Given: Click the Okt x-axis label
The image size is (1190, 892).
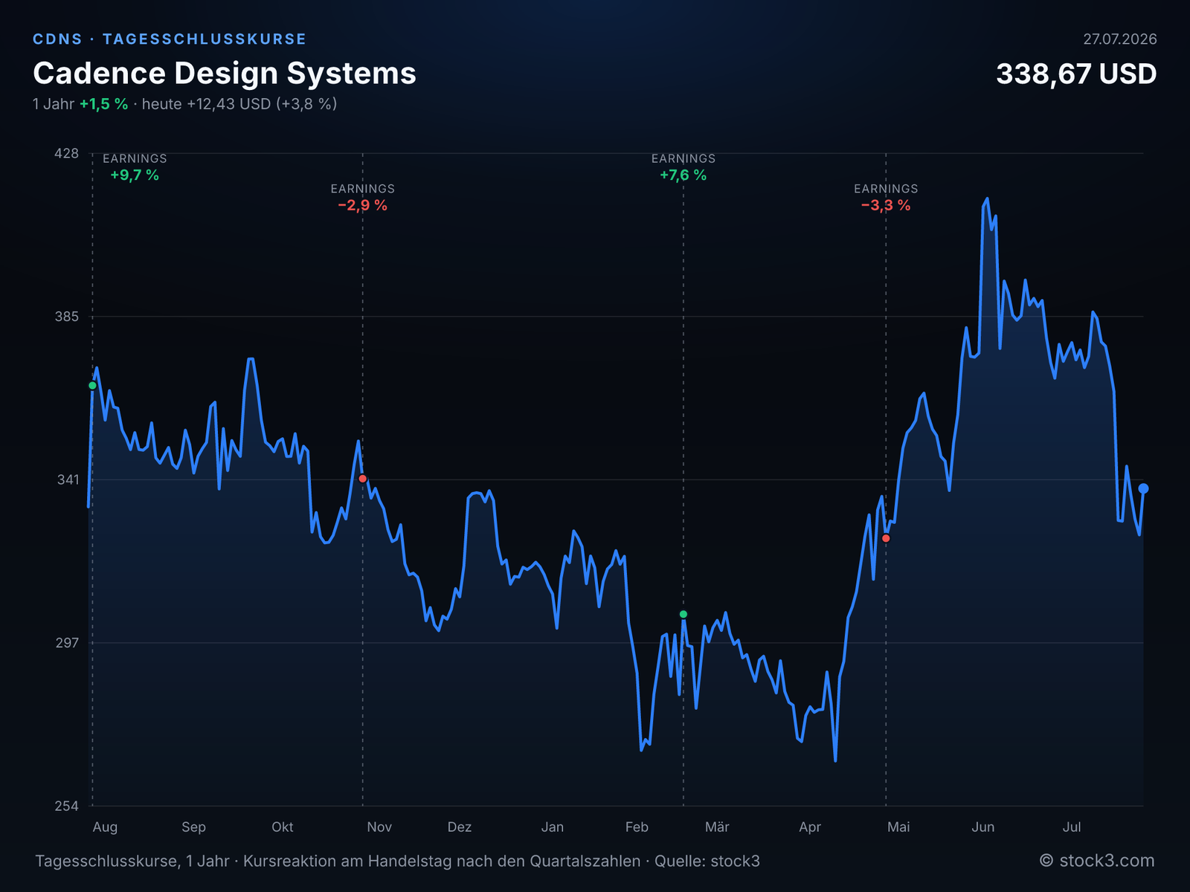Looking at the screenshot, I should [283, 827].
